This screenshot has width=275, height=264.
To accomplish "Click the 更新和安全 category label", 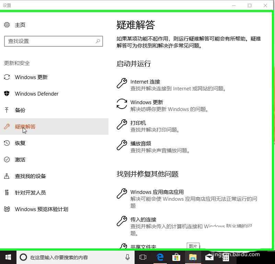I will [17, 63].
